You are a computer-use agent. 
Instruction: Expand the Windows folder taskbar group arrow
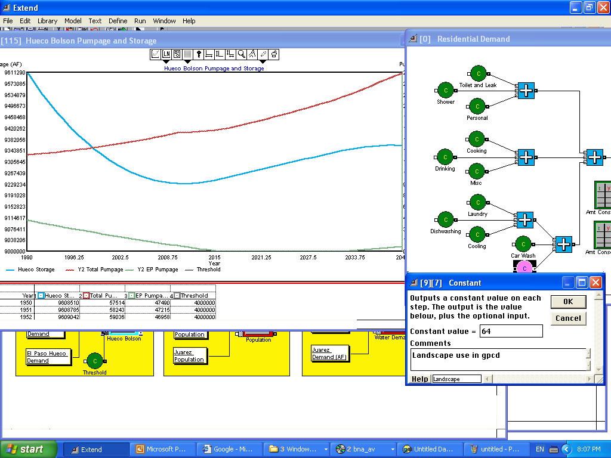326,450
